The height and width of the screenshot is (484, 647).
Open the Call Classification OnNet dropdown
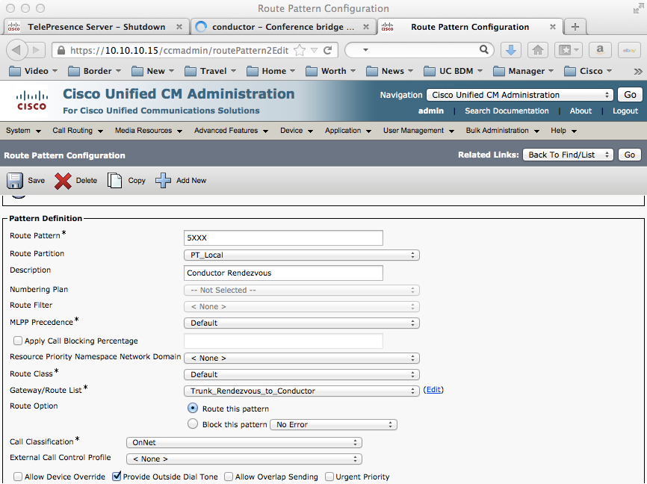point(244,442)
